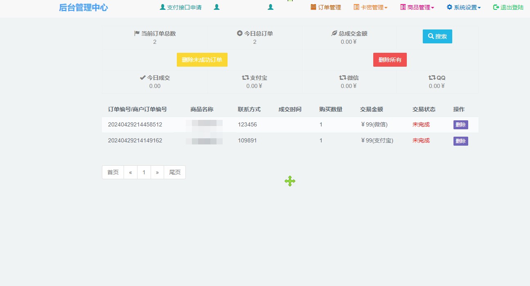Go to 尾页 last page
The image size is (530, 286).
175,172
